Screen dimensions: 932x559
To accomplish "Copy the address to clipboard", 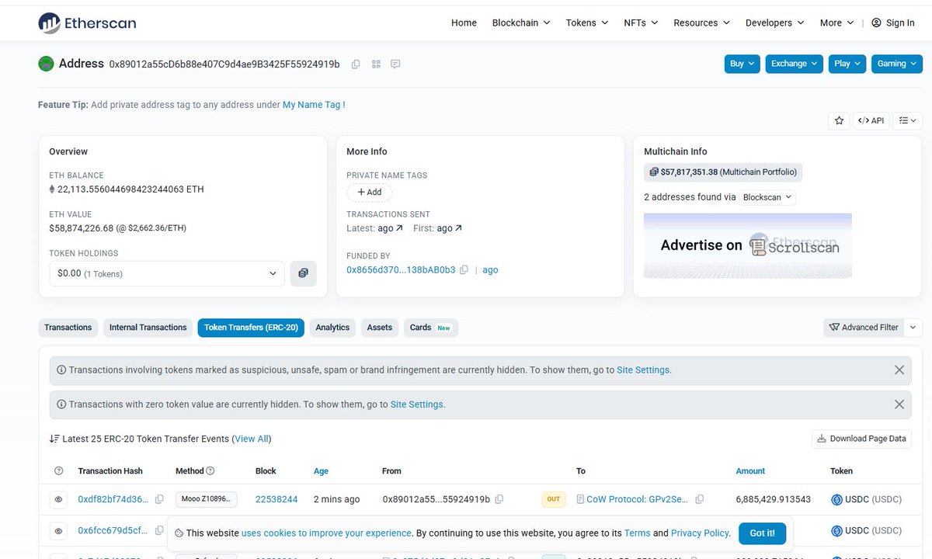I will pyautogui.click(x=356, y=64).
